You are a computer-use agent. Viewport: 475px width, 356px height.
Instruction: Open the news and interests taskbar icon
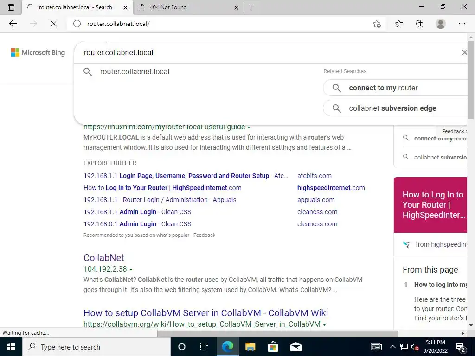coord(376,347)
